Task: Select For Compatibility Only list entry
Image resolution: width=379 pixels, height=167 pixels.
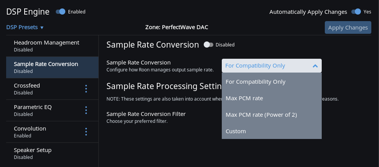Action: coord(256,82)
